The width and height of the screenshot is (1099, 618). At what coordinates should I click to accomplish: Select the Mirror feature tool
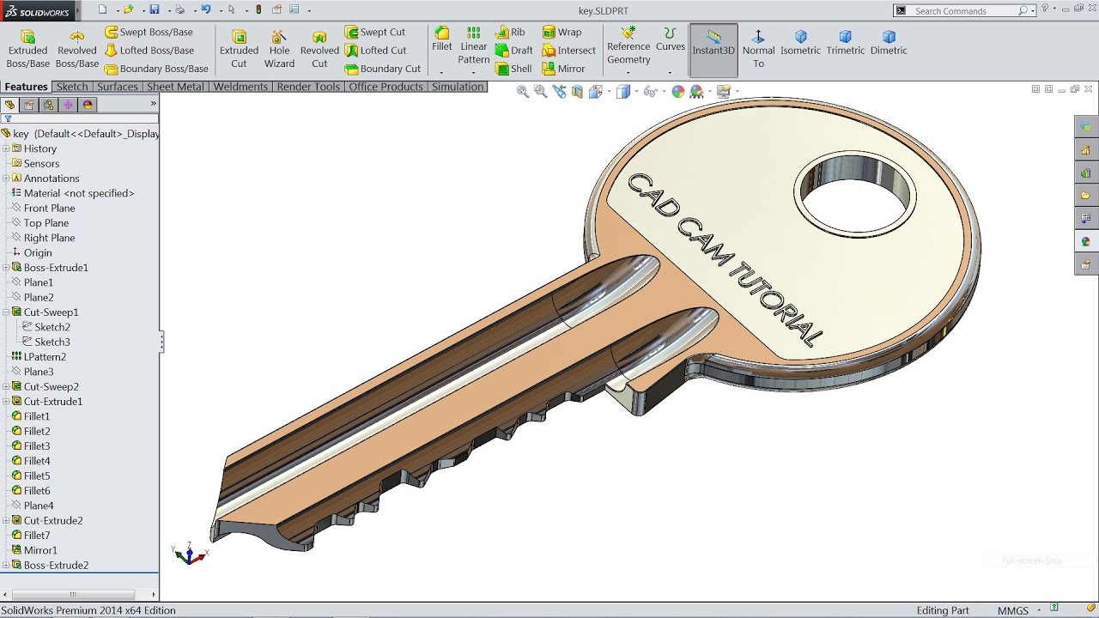tap(568, 69)
